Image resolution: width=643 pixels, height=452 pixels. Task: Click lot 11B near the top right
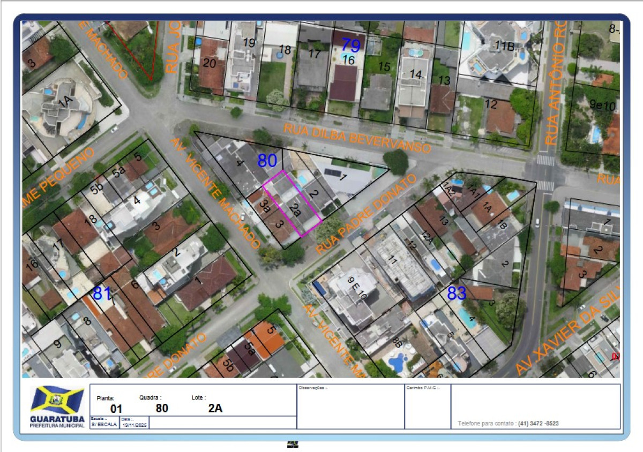(504, 47)
